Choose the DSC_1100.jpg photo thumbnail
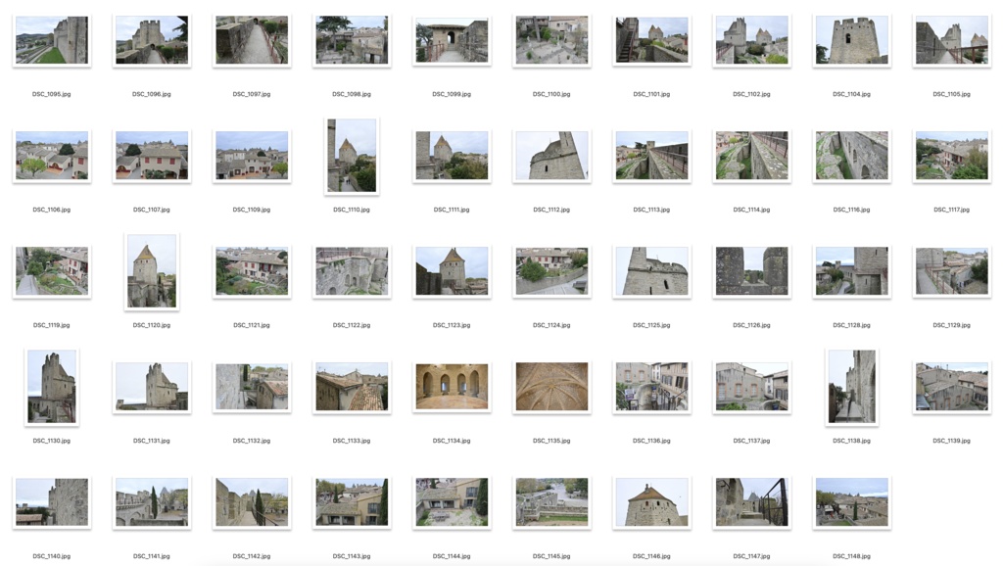This screenshot has width=1003, height=566. click(x=551, y=40)
